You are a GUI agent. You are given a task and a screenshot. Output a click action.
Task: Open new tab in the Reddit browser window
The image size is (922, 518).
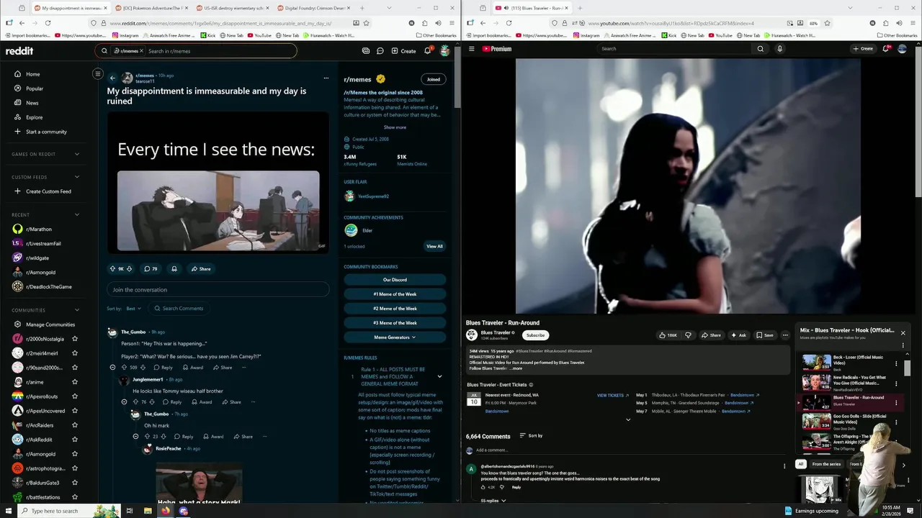363,8
